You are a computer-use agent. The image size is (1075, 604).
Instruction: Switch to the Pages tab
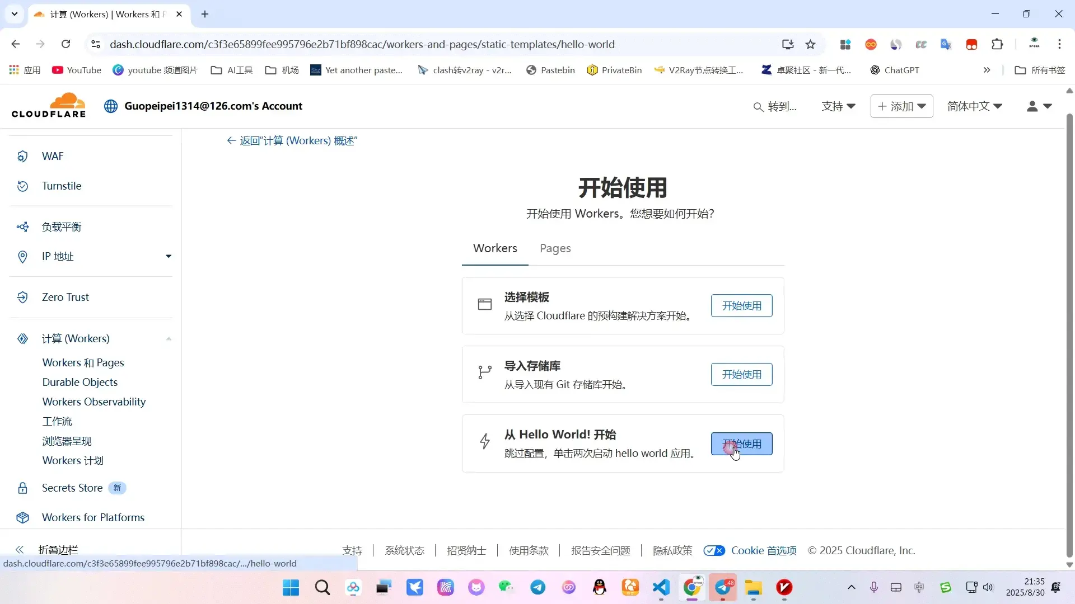555,248
